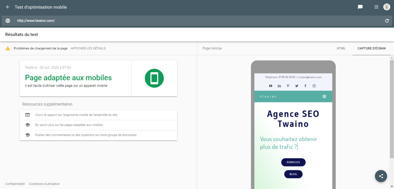Click the share floating button
Screen dimensions: 394x189
click(x=381, y=176)
